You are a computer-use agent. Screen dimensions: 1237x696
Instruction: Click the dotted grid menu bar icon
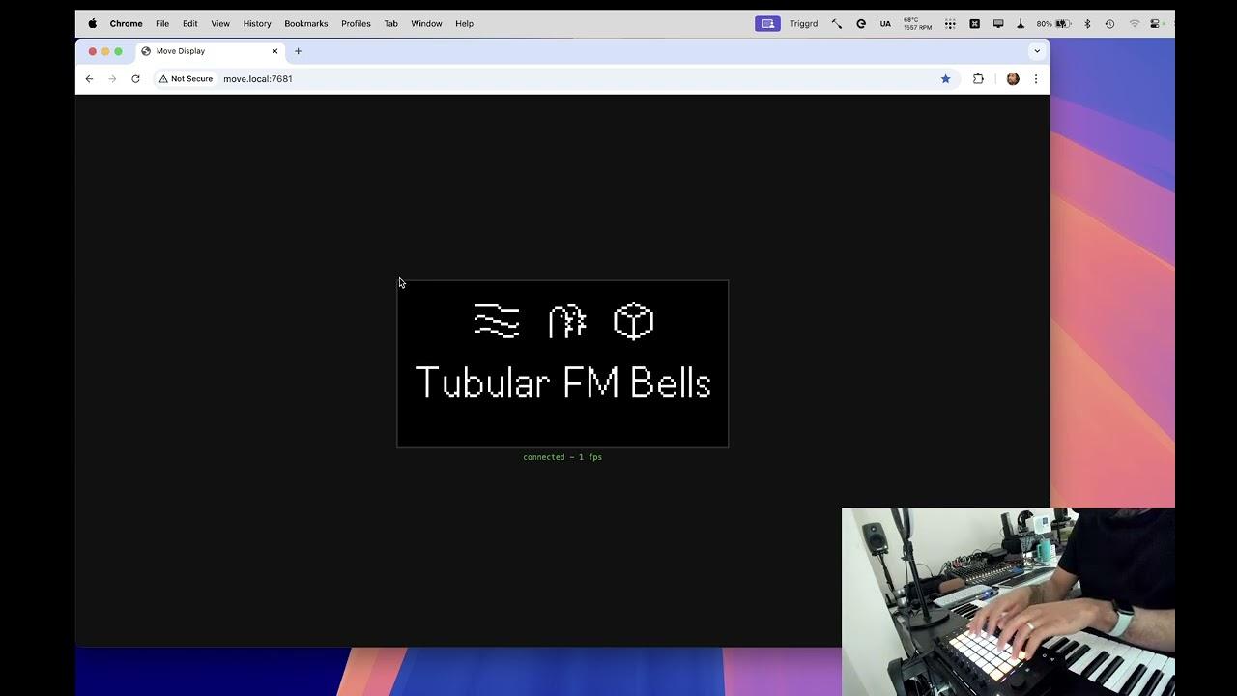(950, 23)
